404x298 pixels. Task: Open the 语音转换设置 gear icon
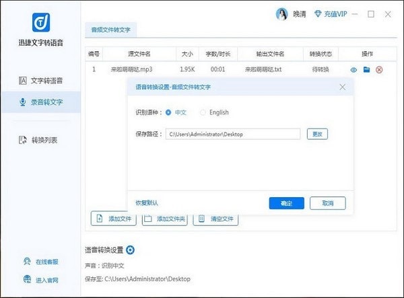(131, 250)
